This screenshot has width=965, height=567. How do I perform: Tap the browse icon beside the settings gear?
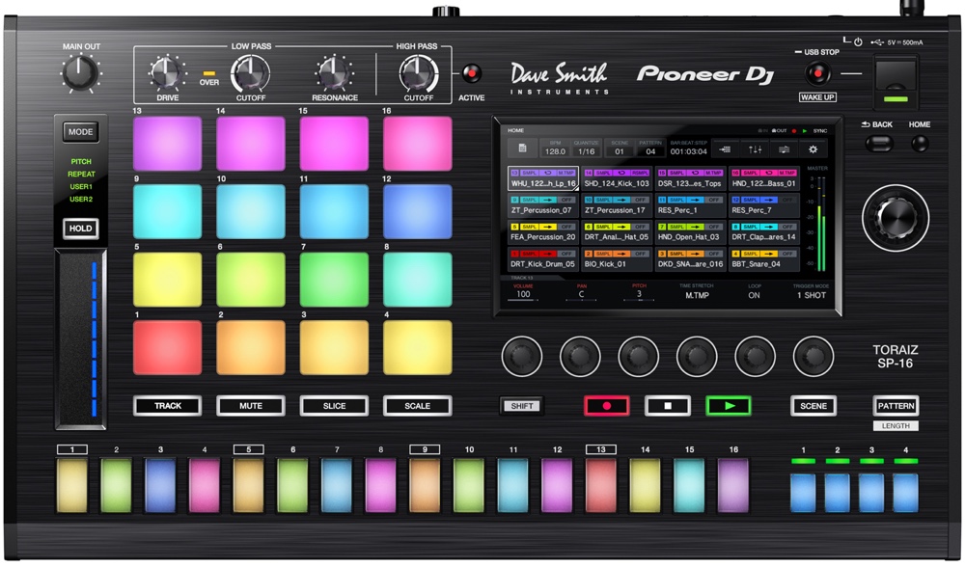coord(784,149)
